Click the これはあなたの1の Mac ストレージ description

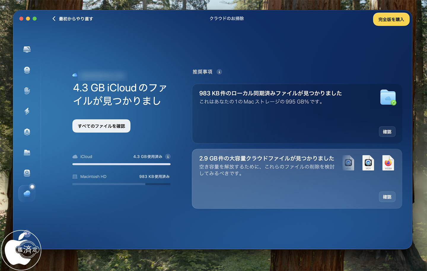[261, 102]
